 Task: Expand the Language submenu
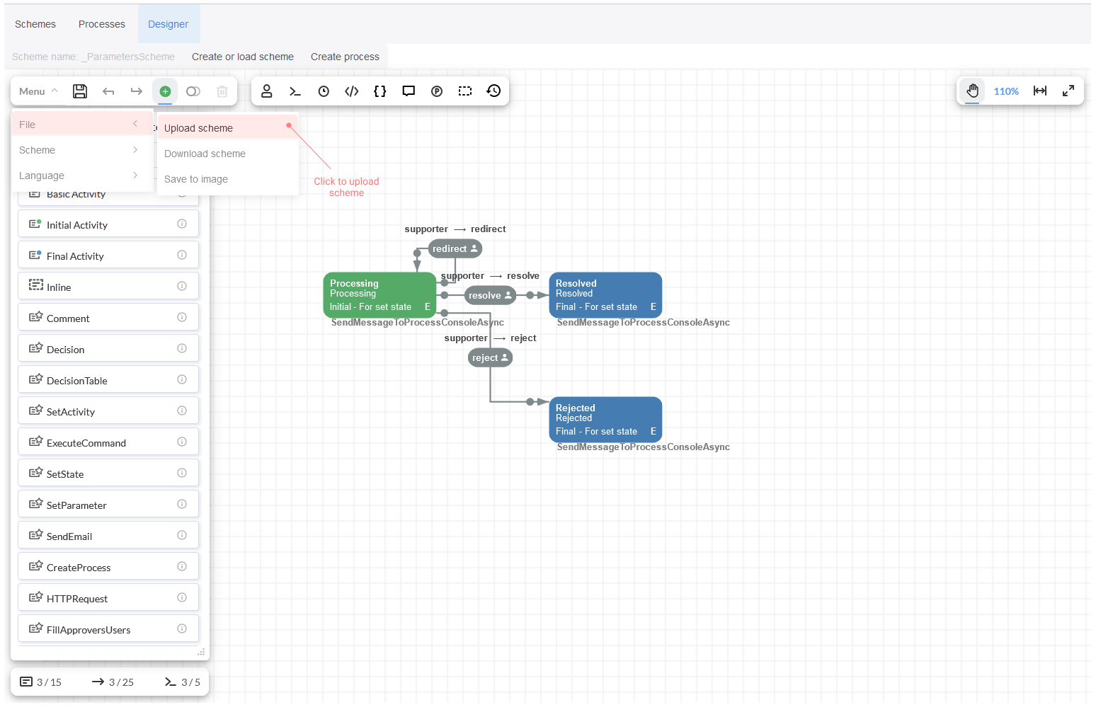[82, 176]
